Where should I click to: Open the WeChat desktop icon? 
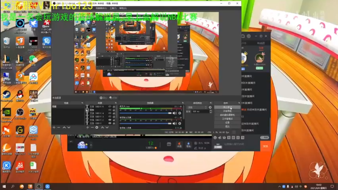(x=33, y=60)
